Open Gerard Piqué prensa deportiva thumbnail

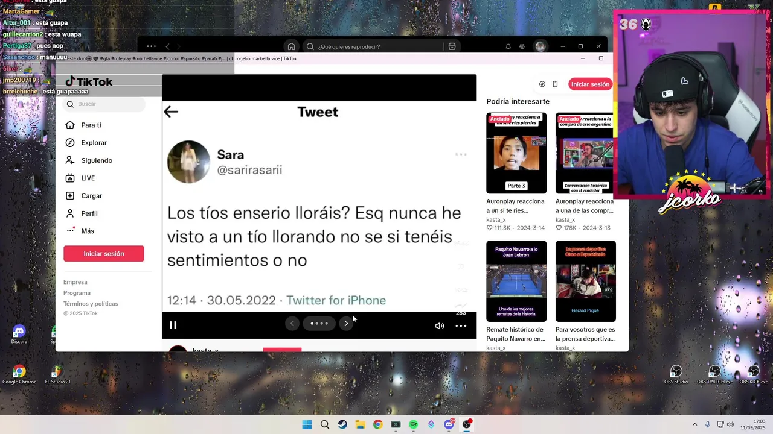tap(586, 281)
